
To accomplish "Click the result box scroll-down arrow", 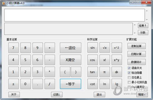I will pyautogui.click(x=135, y=33).
